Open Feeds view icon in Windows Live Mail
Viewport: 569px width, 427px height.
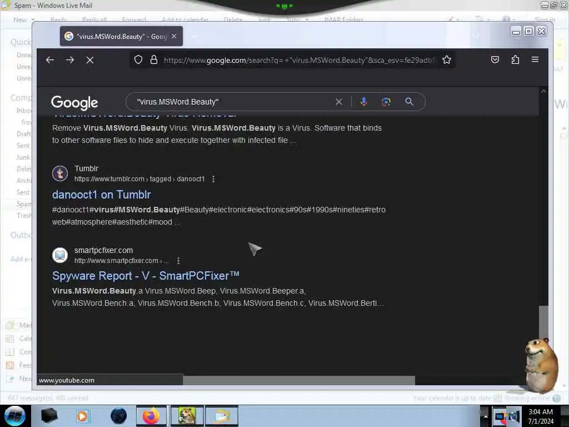coord(10,365)
